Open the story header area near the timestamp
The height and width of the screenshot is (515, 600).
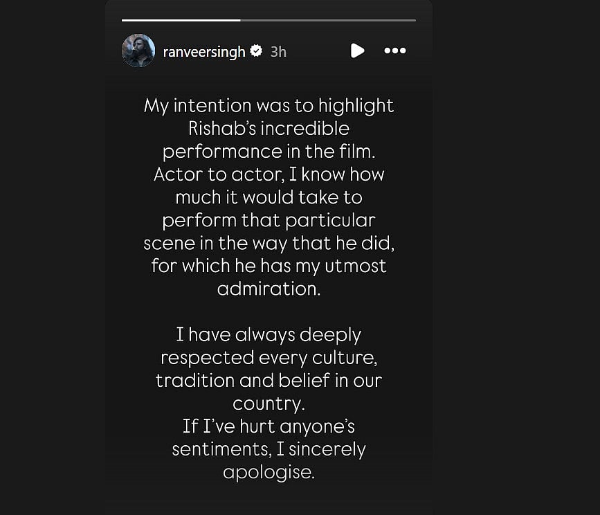click(276, 51)
